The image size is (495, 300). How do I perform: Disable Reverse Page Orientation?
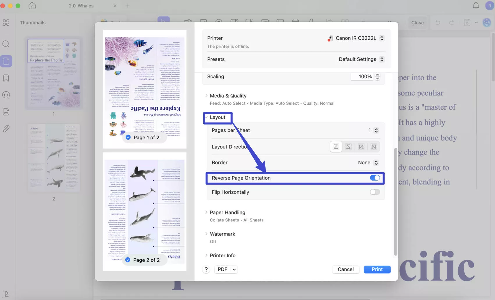coord(375,177)
